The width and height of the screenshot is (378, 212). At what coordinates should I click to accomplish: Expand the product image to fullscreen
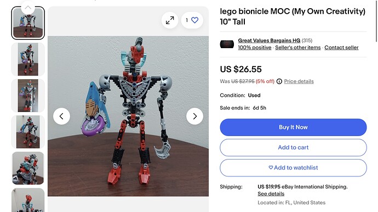click(x=170, y=20)
